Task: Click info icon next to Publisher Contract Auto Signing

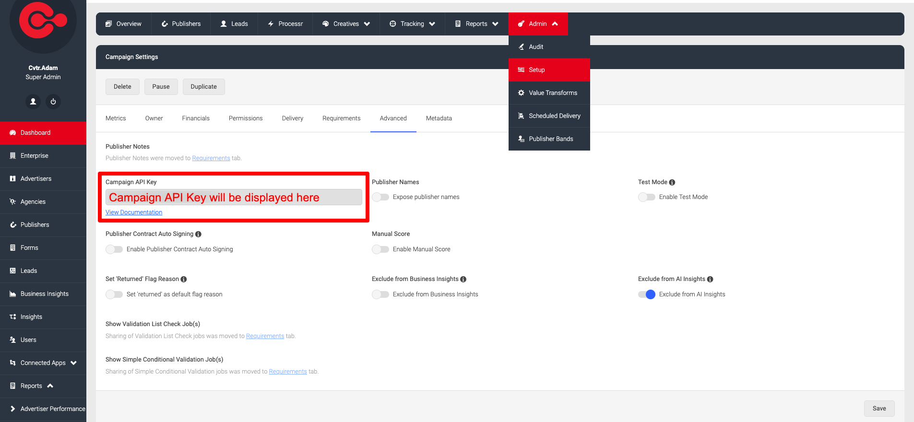Action: click(198, 234)
